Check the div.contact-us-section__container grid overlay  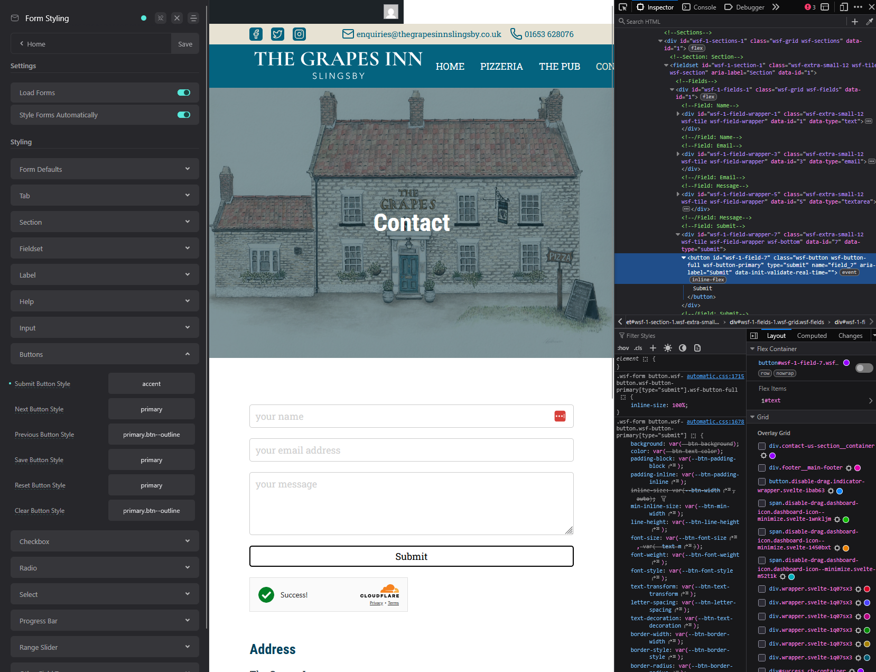[762, 446]
